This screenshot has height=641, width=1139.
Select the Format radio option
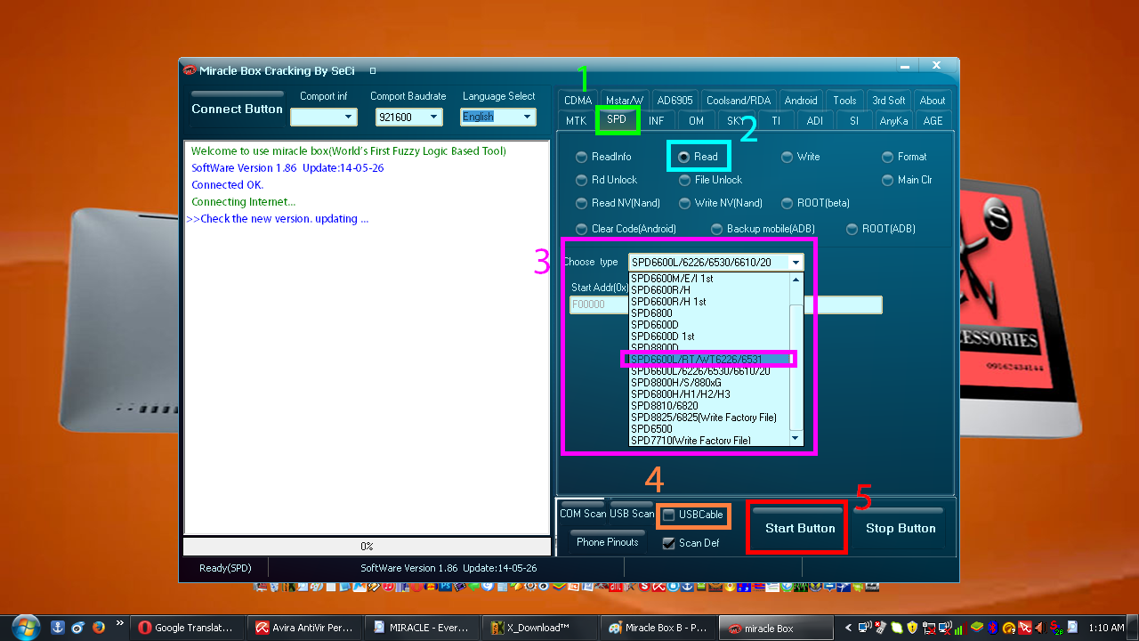[x=887, y=157]
